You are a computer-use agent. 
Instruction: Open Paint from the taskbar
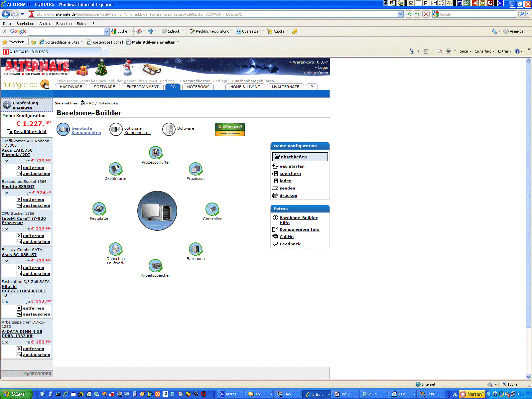coord(431,394)
